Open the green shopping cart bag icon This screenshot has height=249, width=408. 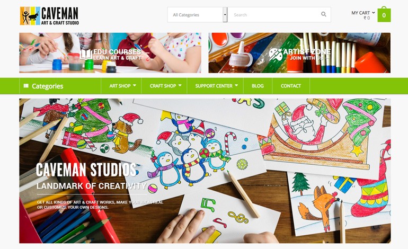[x=384, y=15]
